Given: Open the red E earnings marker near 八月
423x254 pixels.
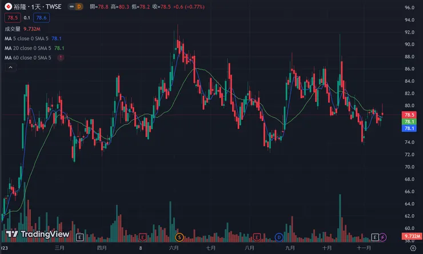Looking at the screenshot, I should (257, 237).
